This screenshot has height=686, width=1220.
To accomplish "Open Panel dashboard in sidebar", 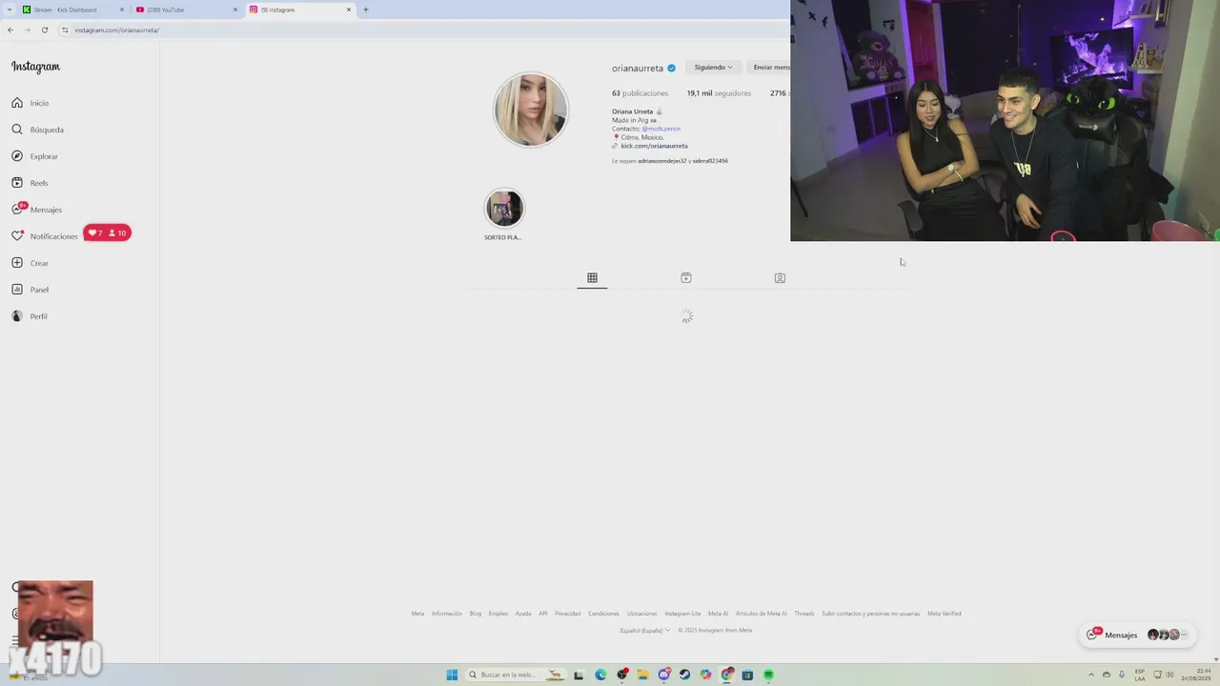I will point(30,290).
